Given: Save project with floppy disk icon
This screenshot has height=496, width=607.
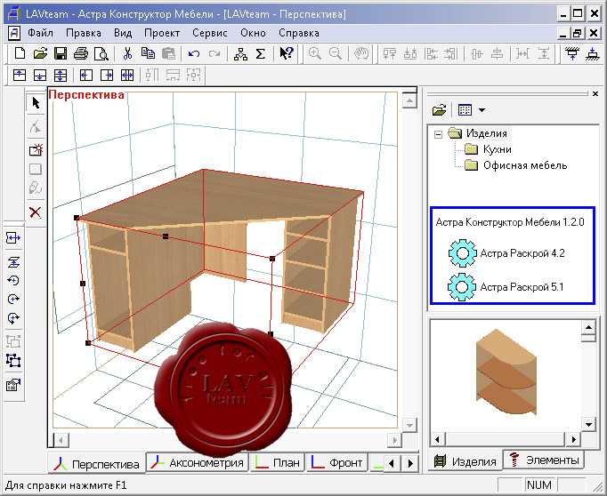Looking at the screenshot, I should click(x=61, y=53).
